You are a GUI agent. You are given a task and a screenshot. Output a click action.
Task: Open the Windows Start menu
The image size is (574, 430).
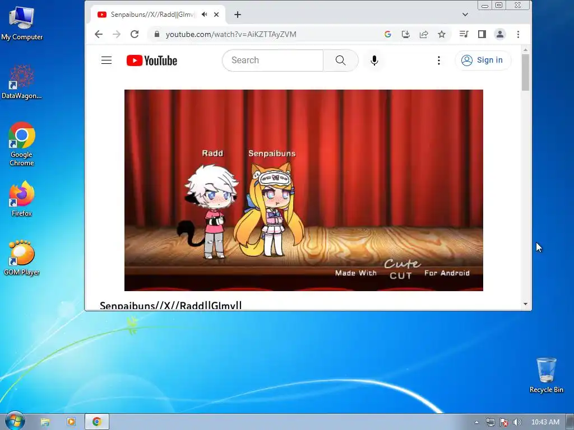click(x=15, y=421)
